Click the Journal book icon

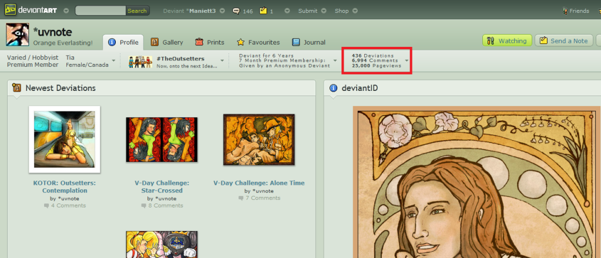pyautogui.click(x=296, y=42)
